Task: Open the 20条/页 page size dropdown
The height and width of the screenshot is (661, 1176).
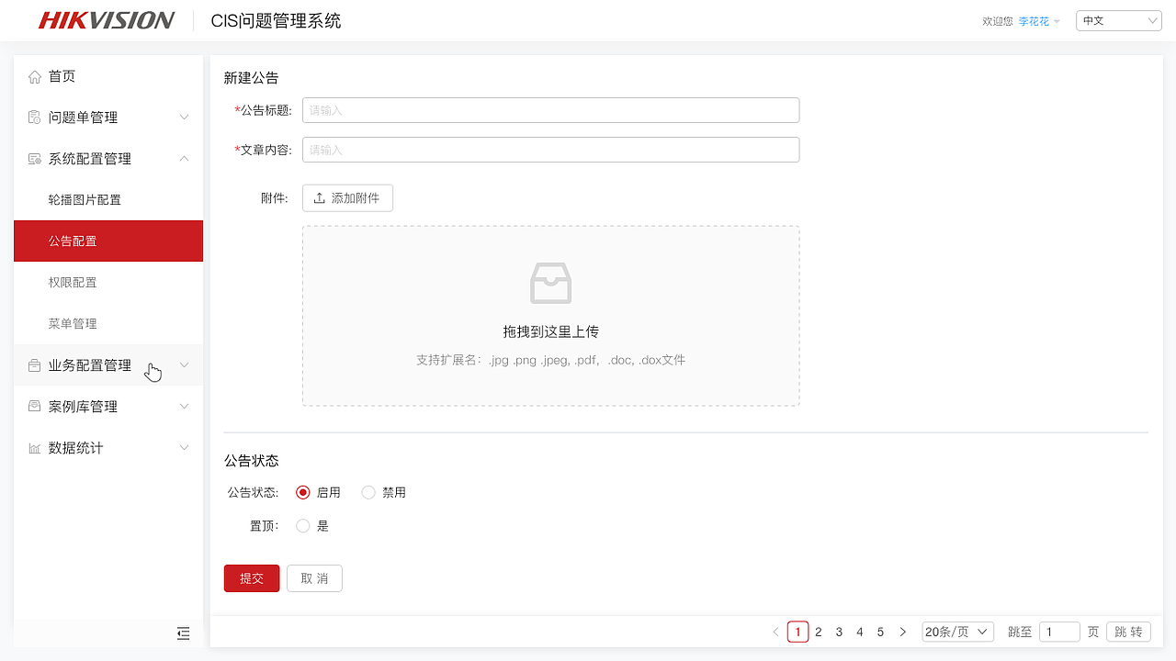Action: point(957,632)
